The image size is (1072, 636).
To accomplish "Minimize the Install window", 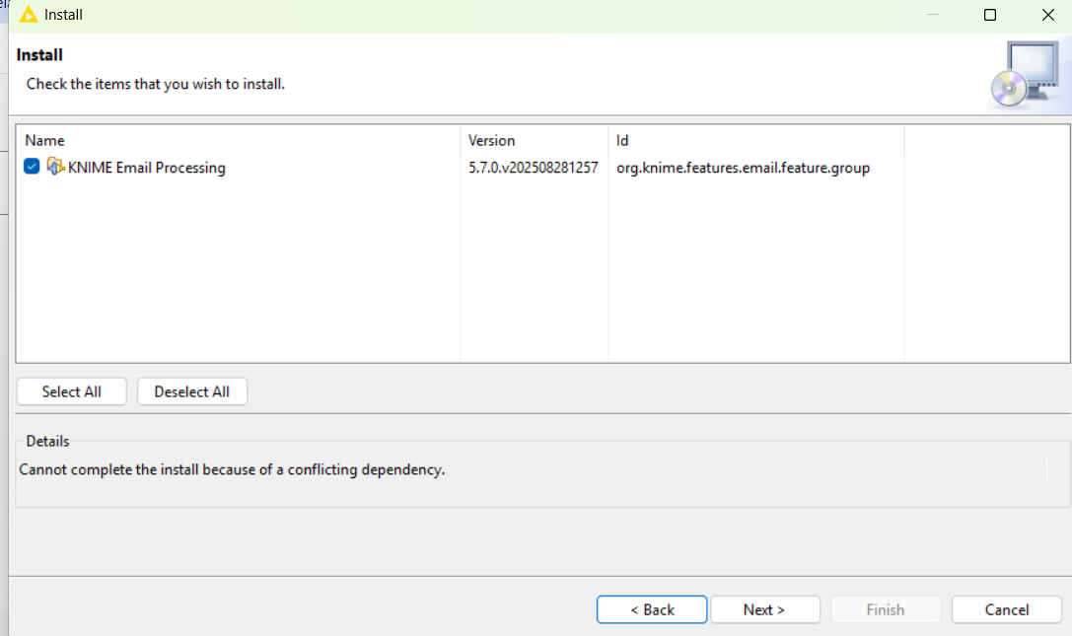I will click(932, 15).
